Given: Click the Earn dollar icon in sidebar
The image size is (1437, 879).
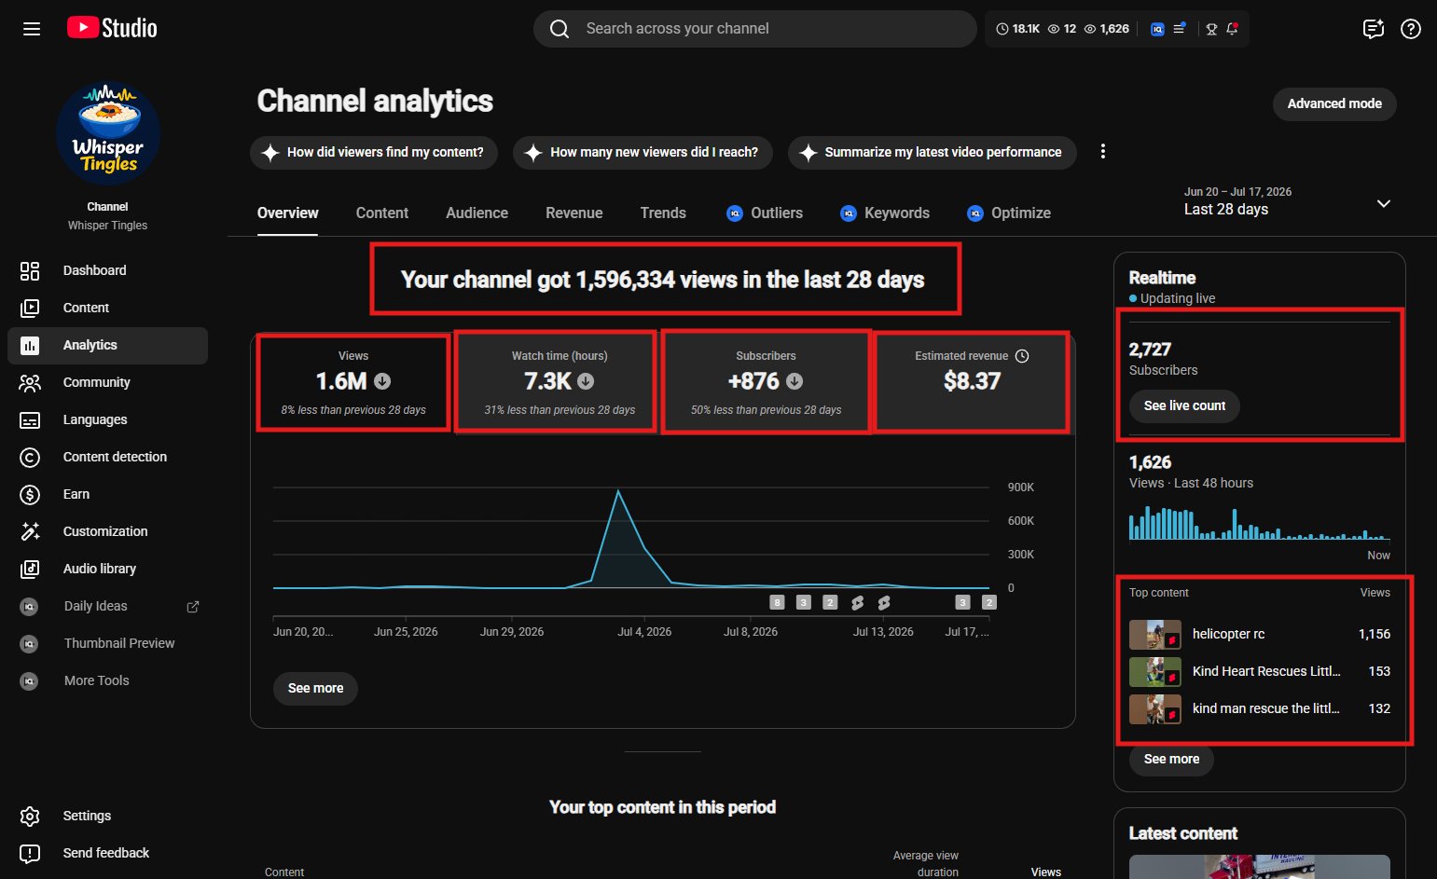Looking at the screenshot, I should tap(30, 494).
